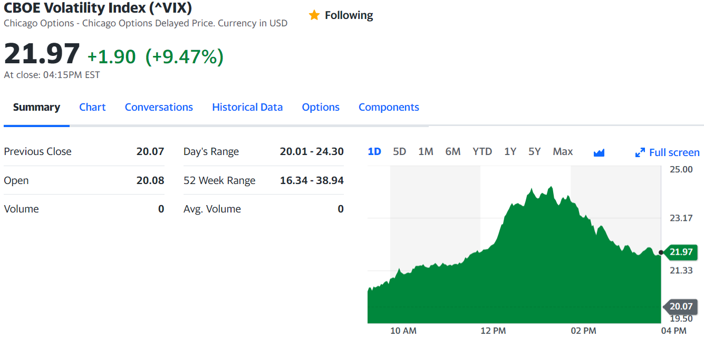The width and height of the screenshot is (704, 338).
Task: Click the 04 PM x-axis label
Action: [673, 331]
